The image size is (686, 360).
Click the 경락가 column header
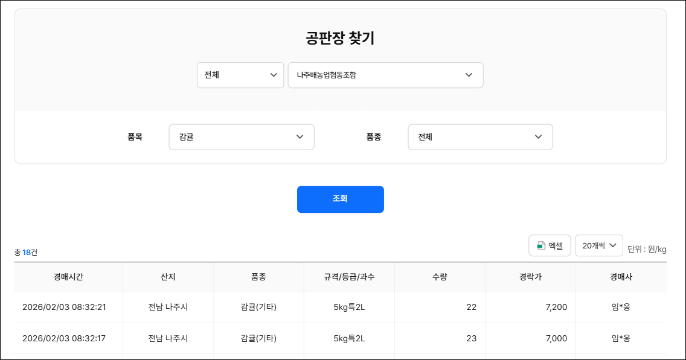pyautogui.click(x=530, y=277)
